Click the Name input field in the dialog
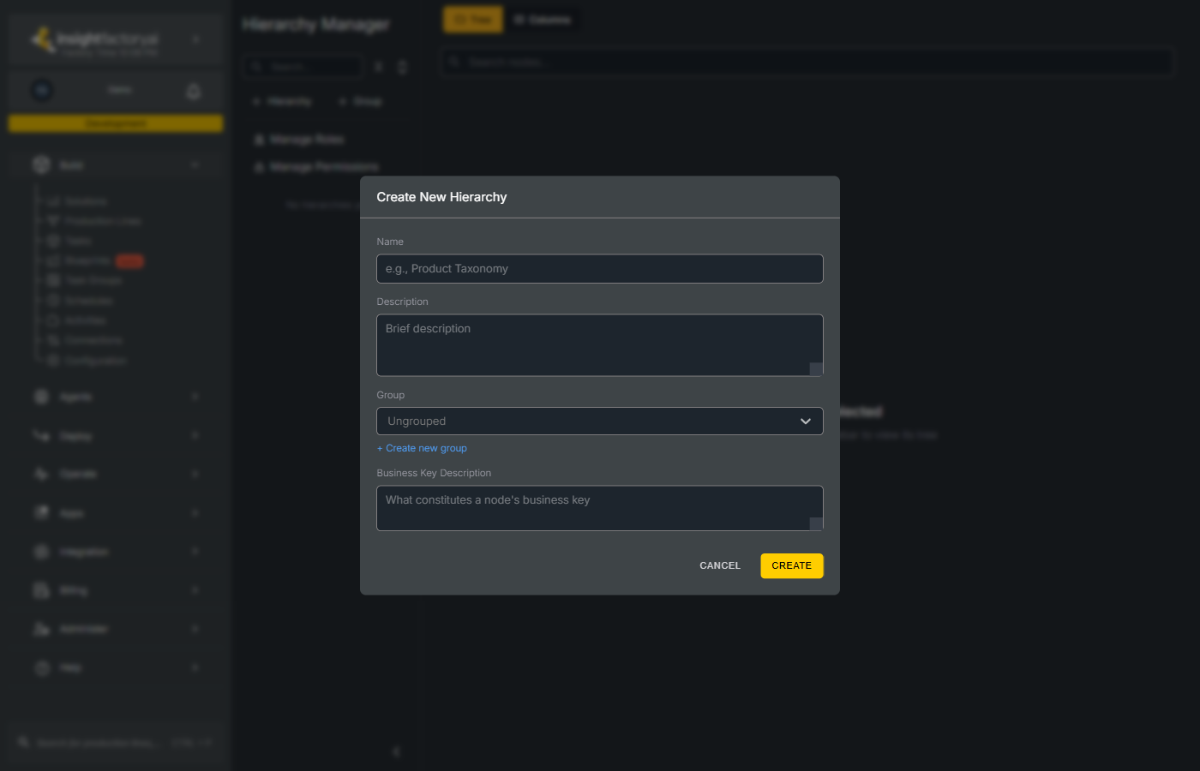This screenshot has height=771, width=1200. pos(599,268)
